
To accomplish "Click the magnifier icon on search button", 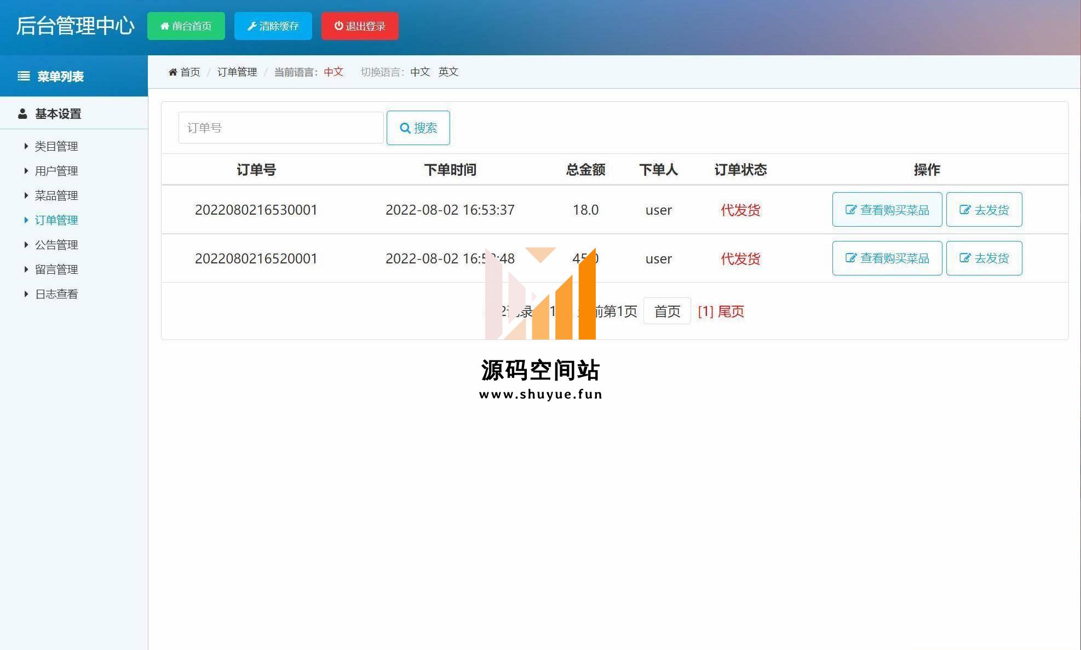I will click(405, 128).
